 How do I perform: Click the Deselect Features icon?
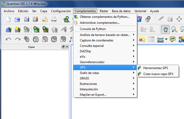[142, 39]
